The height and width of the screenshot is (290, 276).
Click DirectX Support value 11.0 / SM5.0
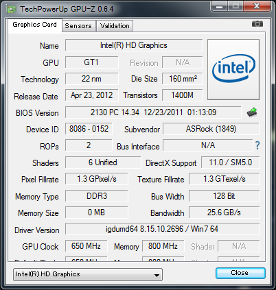pos(231,162)
